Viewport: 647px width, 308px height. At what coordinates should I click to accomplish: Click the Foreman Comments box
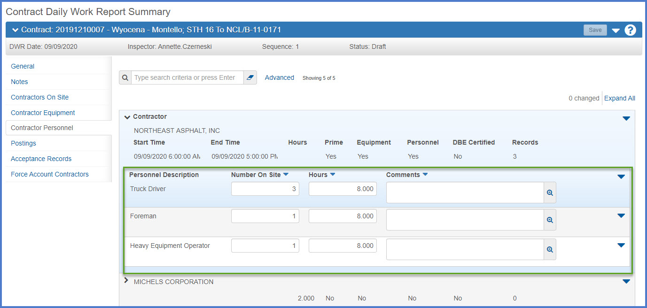465,220
